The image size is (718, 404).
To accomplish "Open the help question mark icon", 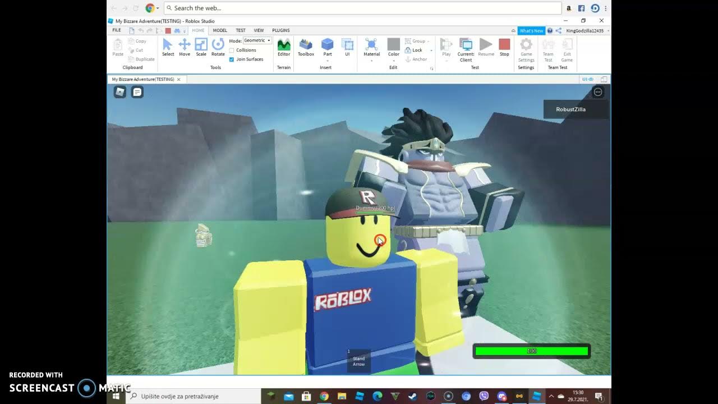I will pos(550,30).
